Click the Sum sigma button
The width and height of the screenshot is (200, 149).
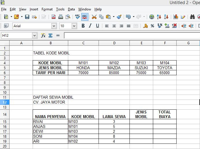50,35
